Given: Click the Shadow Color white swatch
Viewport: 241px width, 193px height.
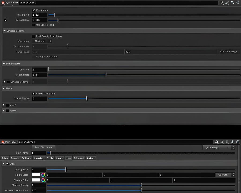Looking at the screenshot, I should point(36,180).
